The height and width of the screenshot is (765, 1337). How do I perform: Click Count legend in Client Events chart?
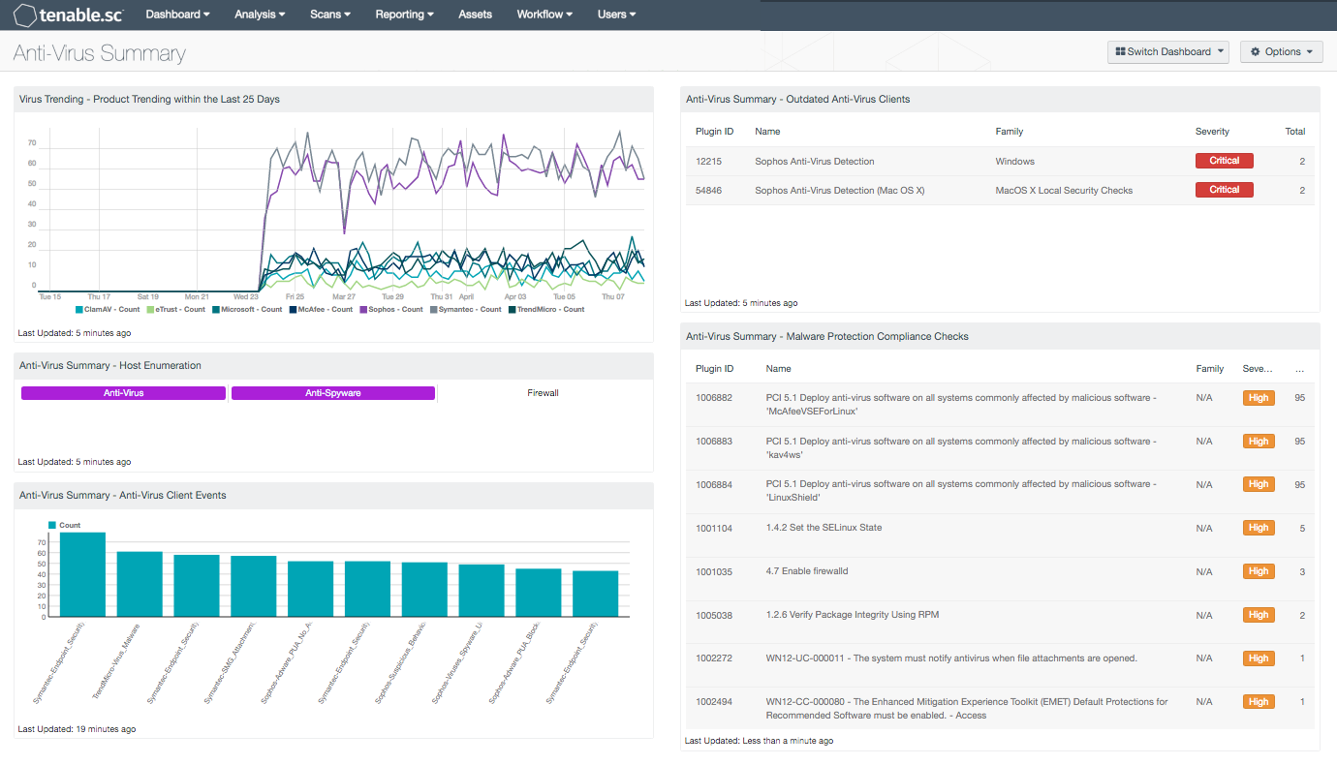[65, 525]
